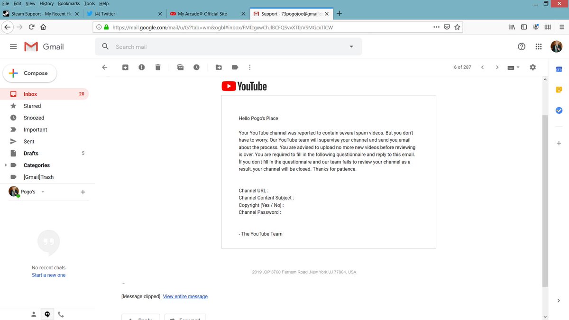Open the History menu
This screenshot has width=569, height=320.
pyautogui.click(x=46, y=3)
